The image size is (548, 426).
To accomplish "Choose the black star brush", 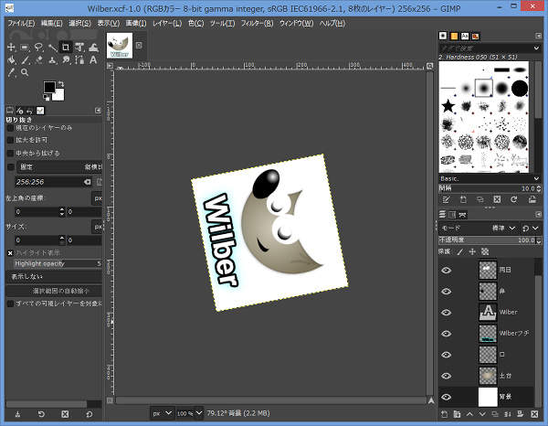I will click(448, 108).
